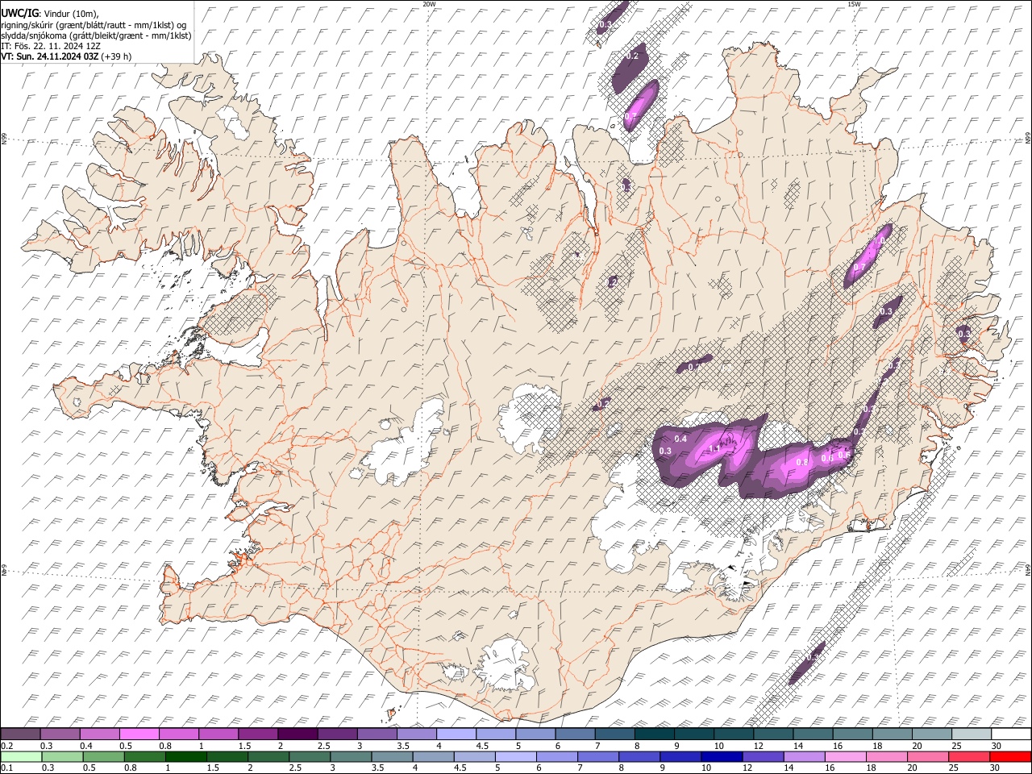This screenshot has width=1032, height=774.
Task: Click the slydda/snjókoma legend description line
Action: 97,35
